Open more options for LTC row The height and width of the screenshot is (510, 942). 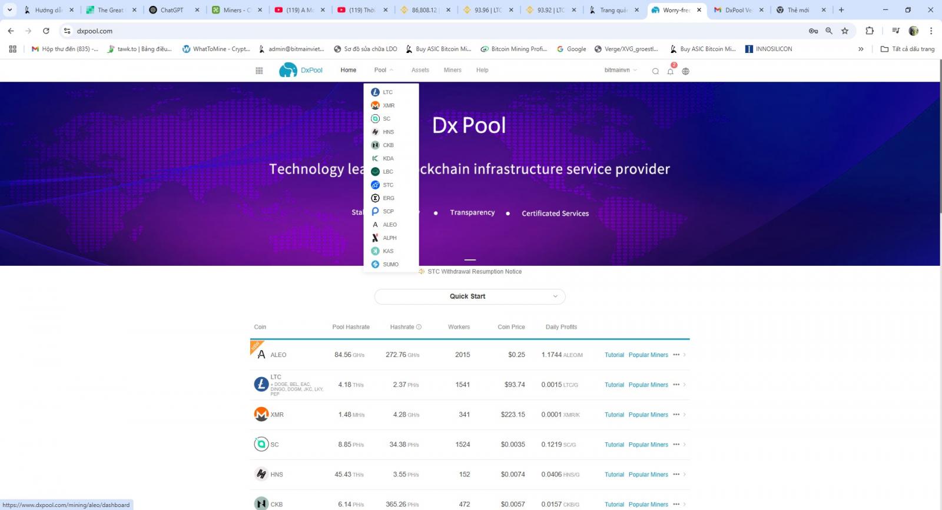coord(676,385)
